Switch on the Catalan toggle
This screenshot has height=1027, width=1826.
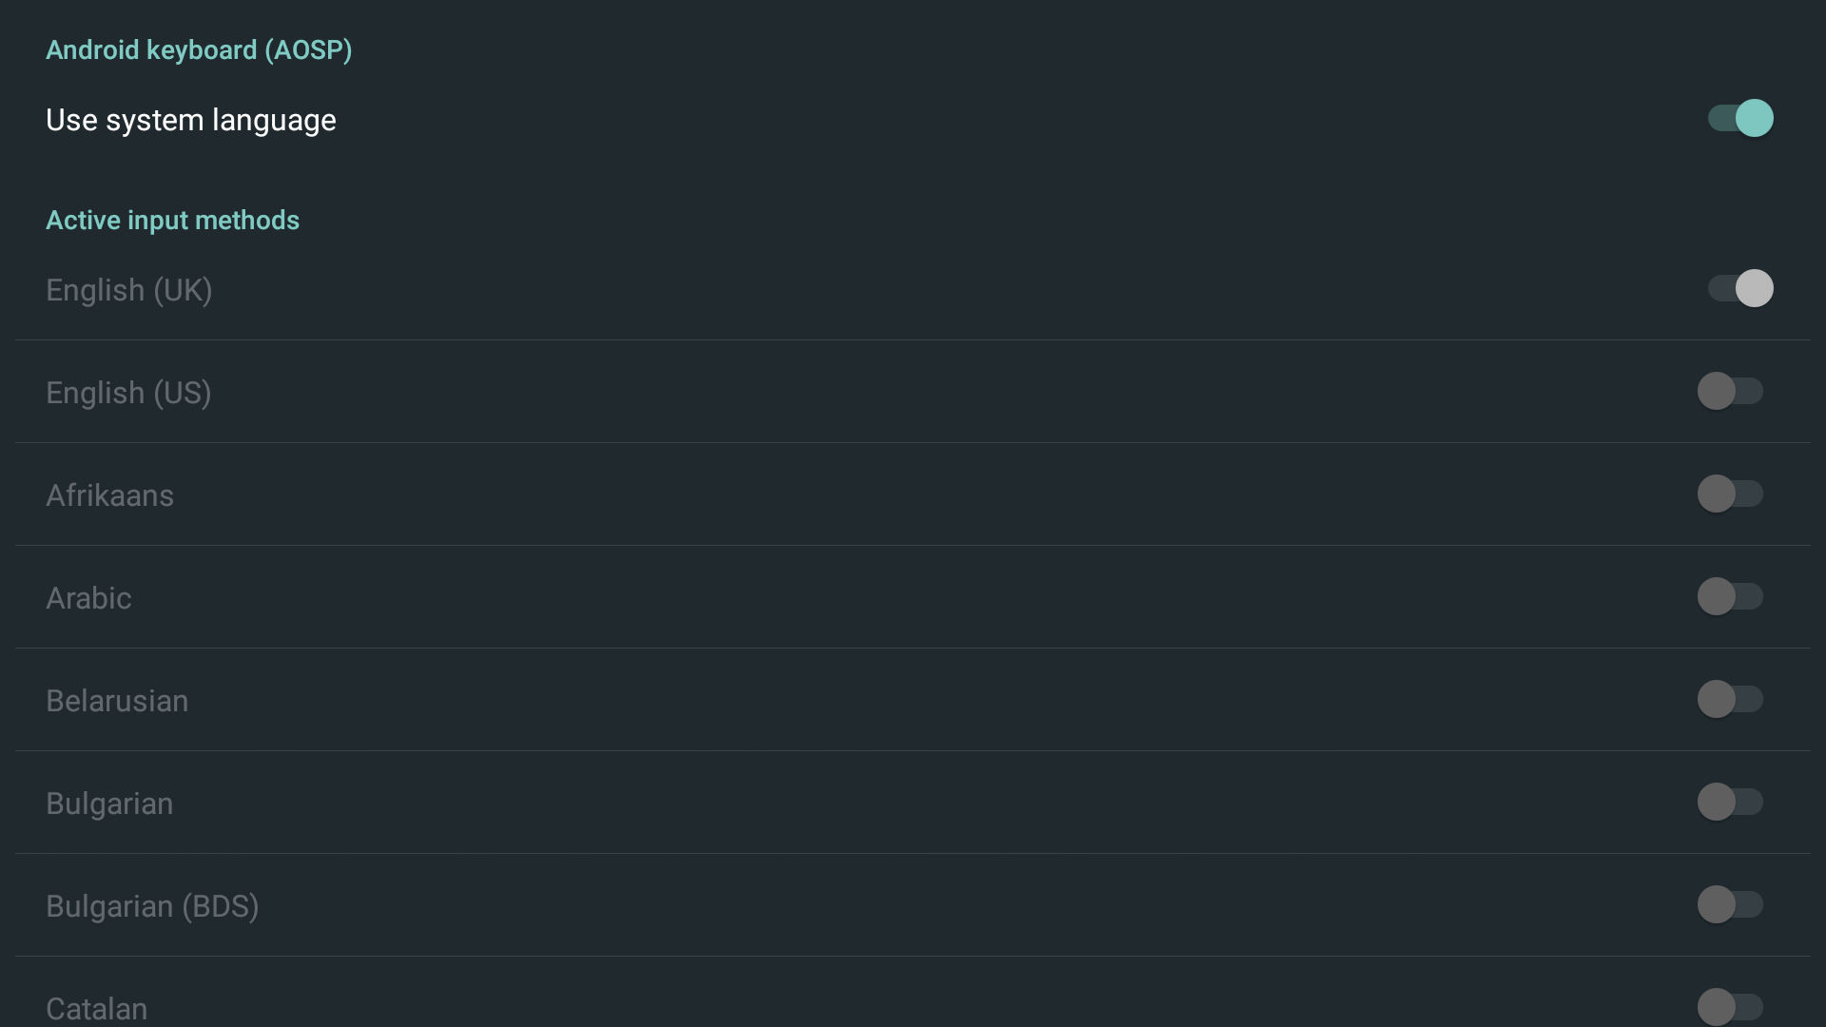1730,1006
